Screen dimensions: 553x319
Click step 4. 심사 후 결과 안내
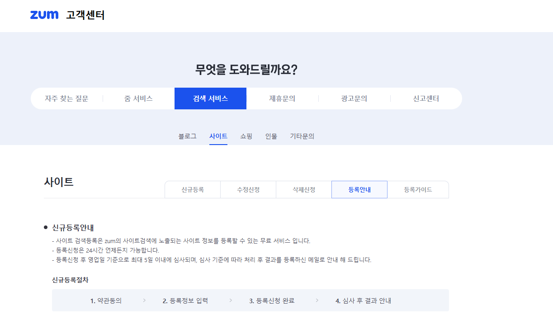363,300
